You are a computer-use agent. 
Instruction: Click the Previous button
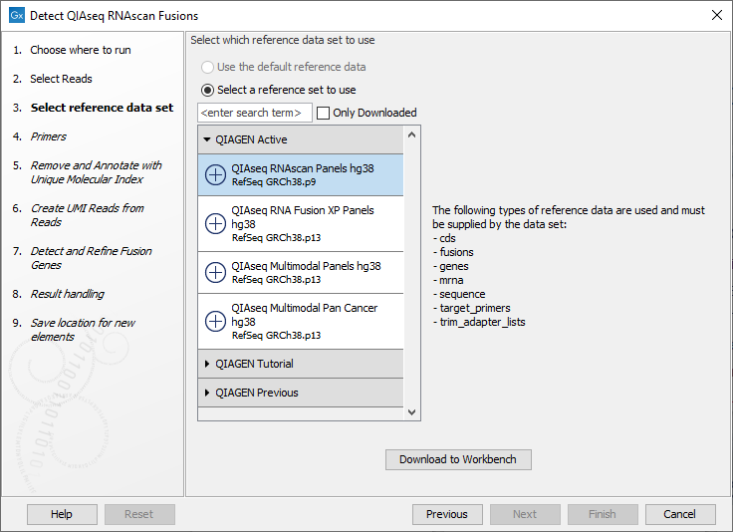[446, 514]
